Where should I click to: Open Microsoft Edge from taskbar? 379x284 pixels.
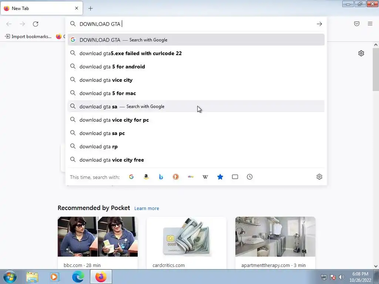78,277
